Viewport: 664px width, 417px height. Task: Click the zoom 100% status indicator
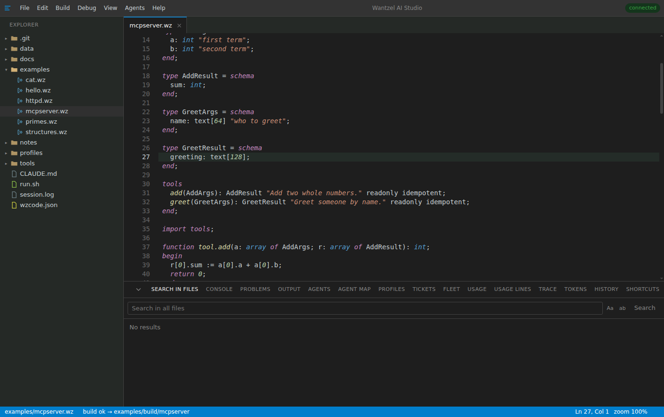pos(630,412)
